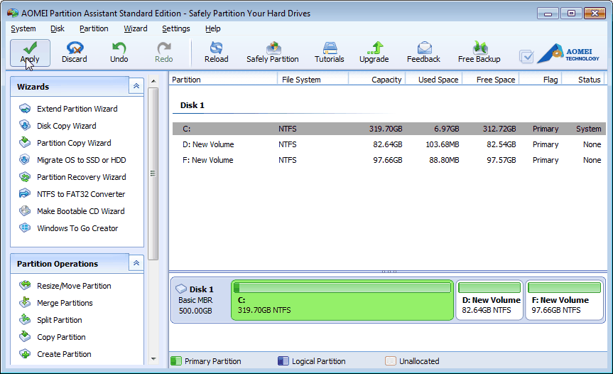This screenshot has width=613, height=374.
Task: Click Logical Partition legend swatch
Action: click(283, 360)
